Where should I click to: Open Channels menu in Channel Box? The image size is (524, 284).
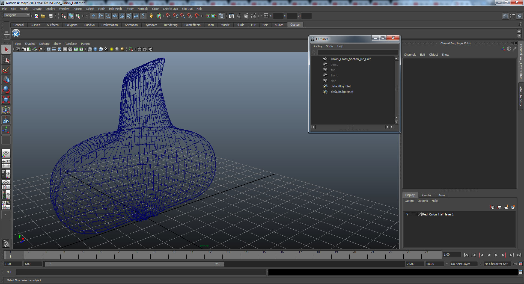tap(410, 55)
